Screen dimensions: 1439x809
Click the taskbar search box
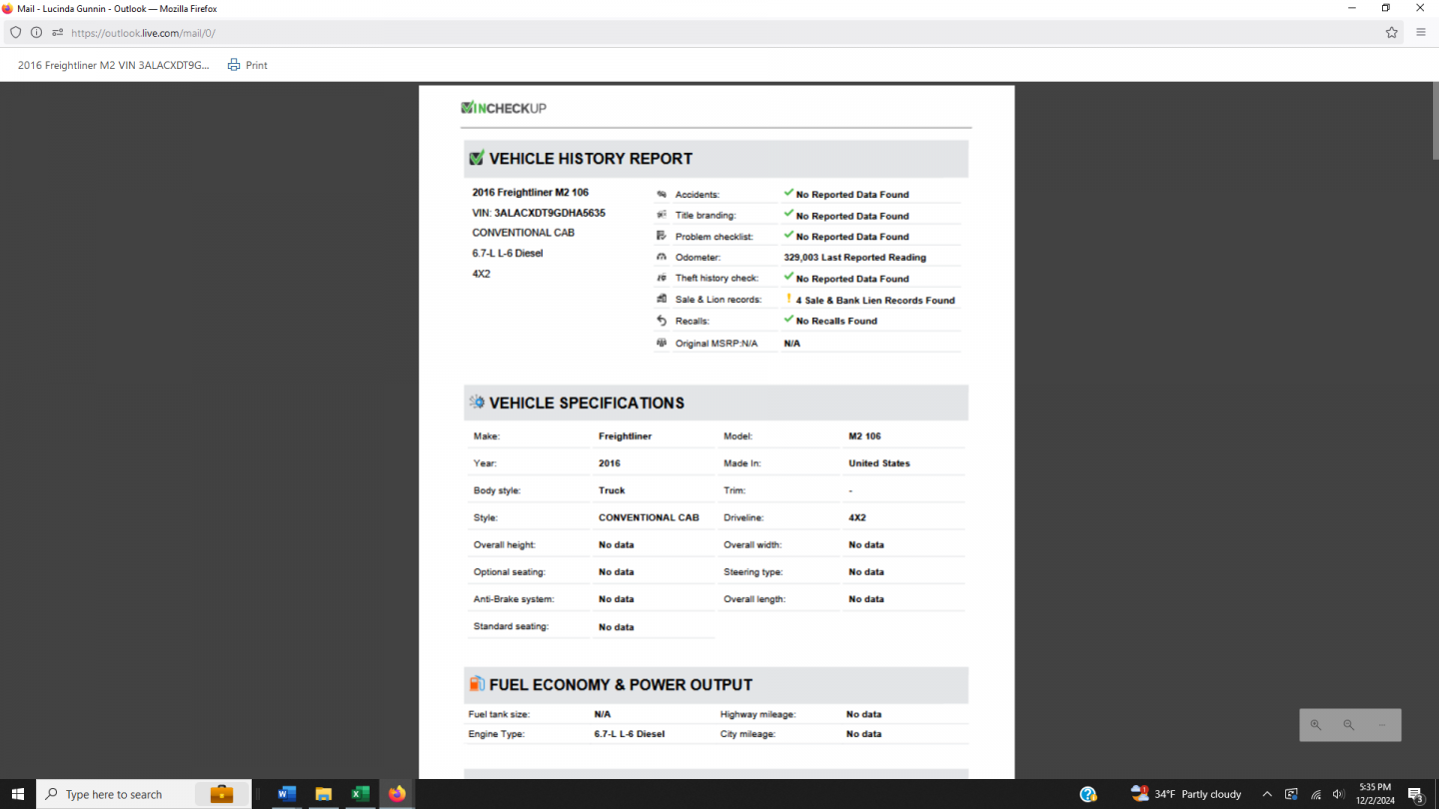pyautogui.click(x=144, y=794)
